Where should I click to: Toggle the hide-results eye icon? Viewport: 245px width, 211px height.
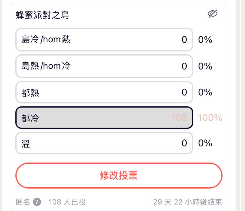pyautogui.click(x=212, y=14)
